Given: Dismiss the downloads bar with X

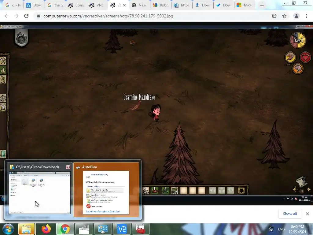Looking at the screenshot, I should click(307, 214).
